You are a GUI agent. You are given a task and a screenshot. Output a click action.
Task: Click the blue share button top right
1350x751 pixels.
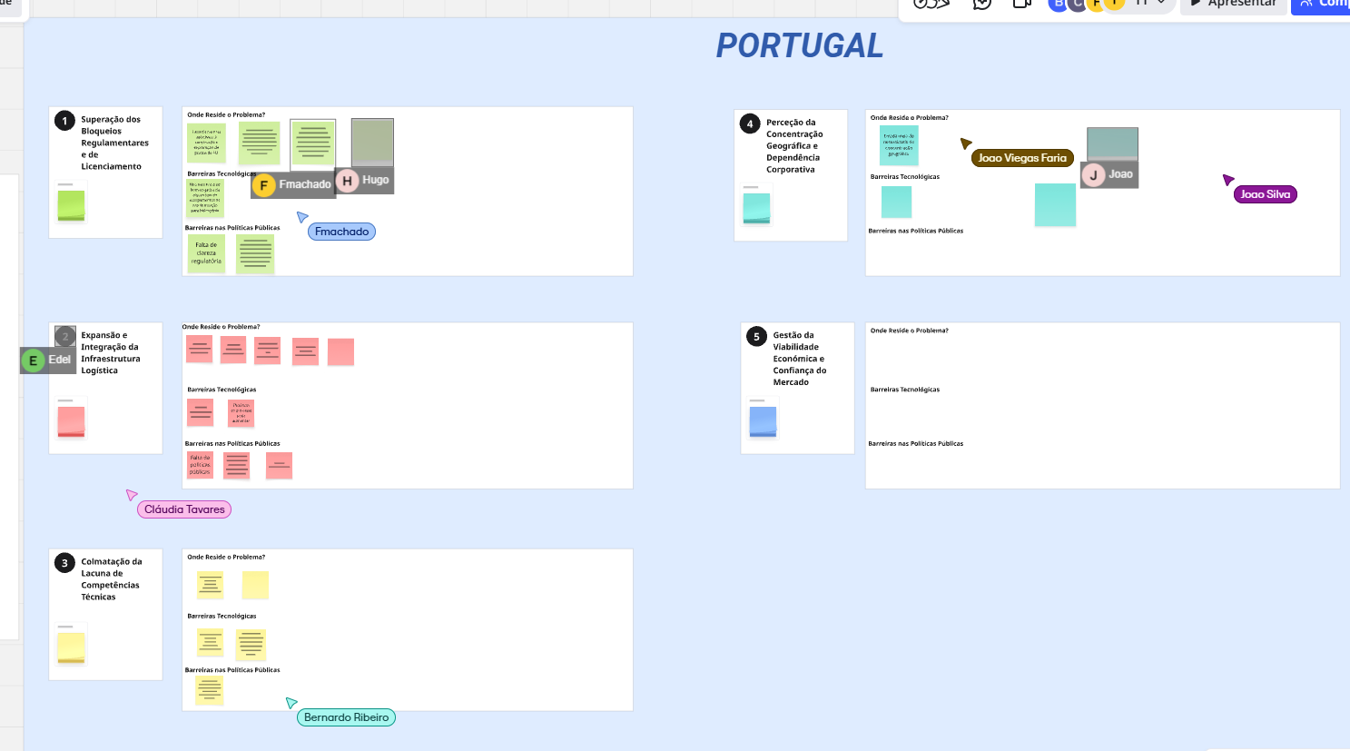1322,5
